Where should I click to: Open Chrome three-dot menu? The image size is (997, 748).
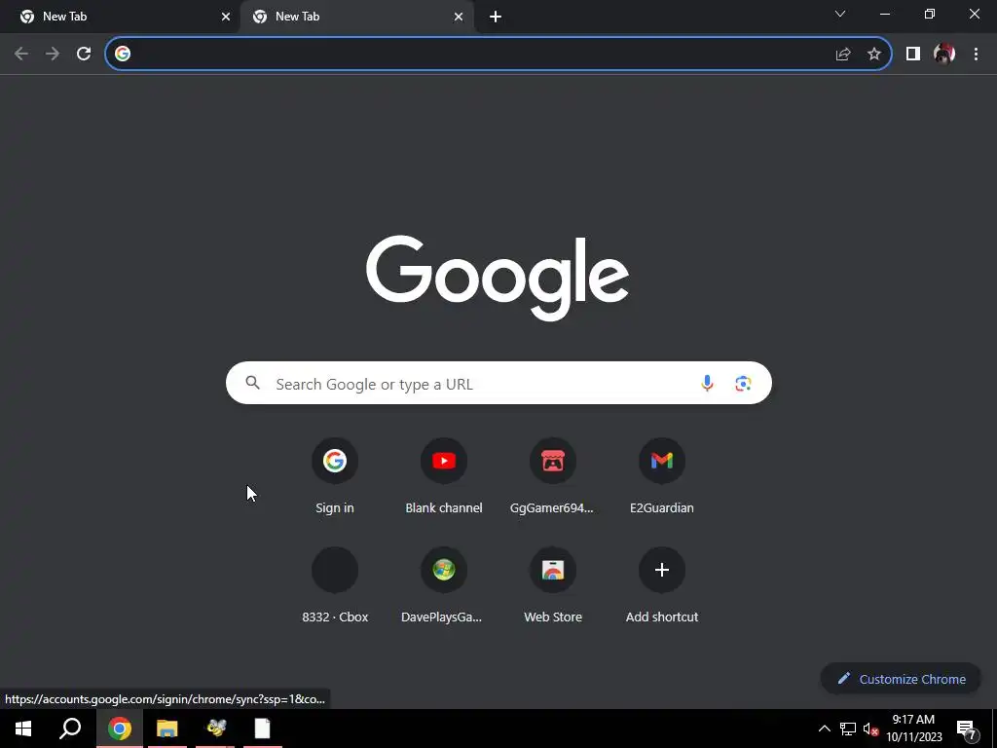(x=976, y=55)
